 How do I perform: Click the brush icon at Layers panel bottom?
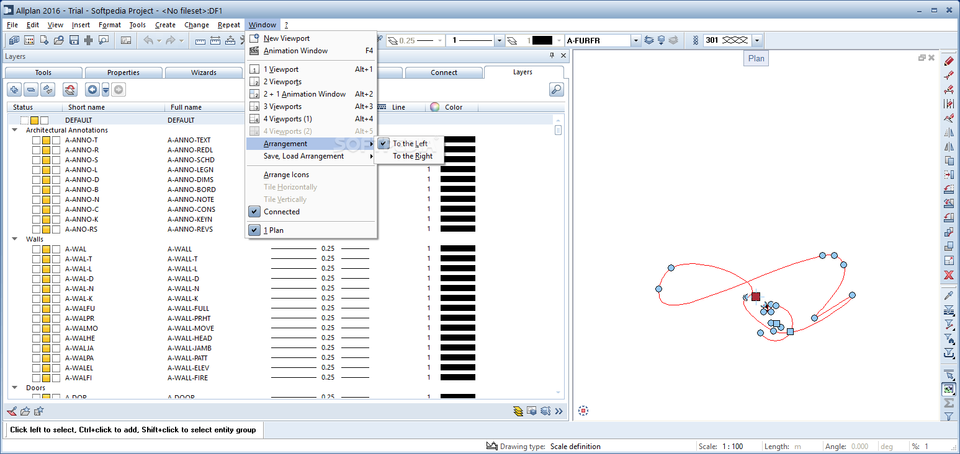[12, 411]
